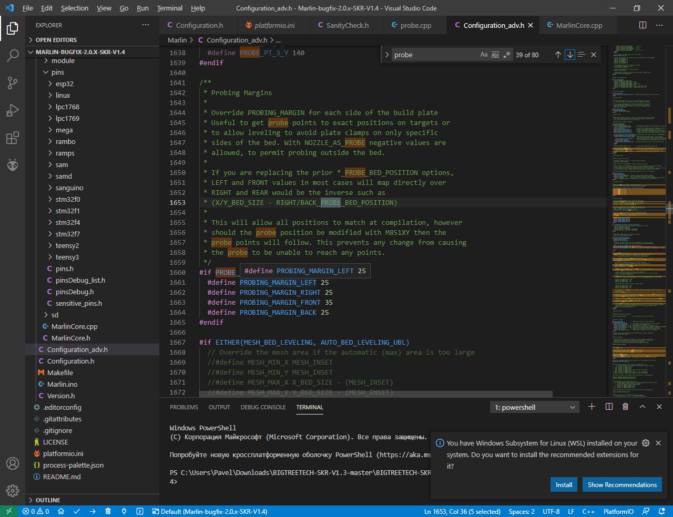Click Spaces: 2 indentation in status bar
Screen dimensions: 673x517
522,511
